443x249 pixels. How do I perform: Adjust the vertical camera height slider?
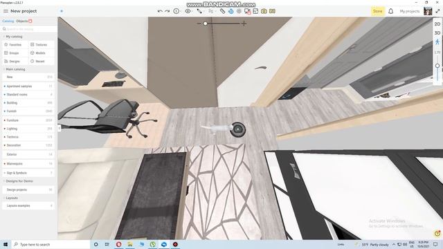tap(437, 66)
